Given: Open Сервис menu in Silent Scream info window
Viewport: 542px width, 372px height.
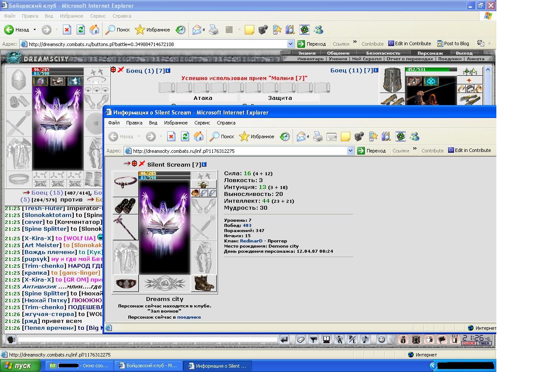Looking at the screenshot, I should point(202,123).
